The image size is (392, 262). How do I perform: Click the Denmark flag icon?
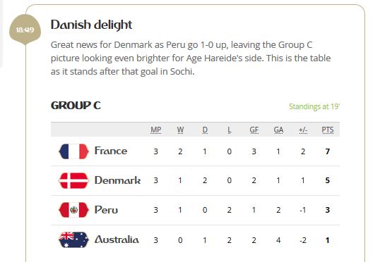(x=73, y=180)
